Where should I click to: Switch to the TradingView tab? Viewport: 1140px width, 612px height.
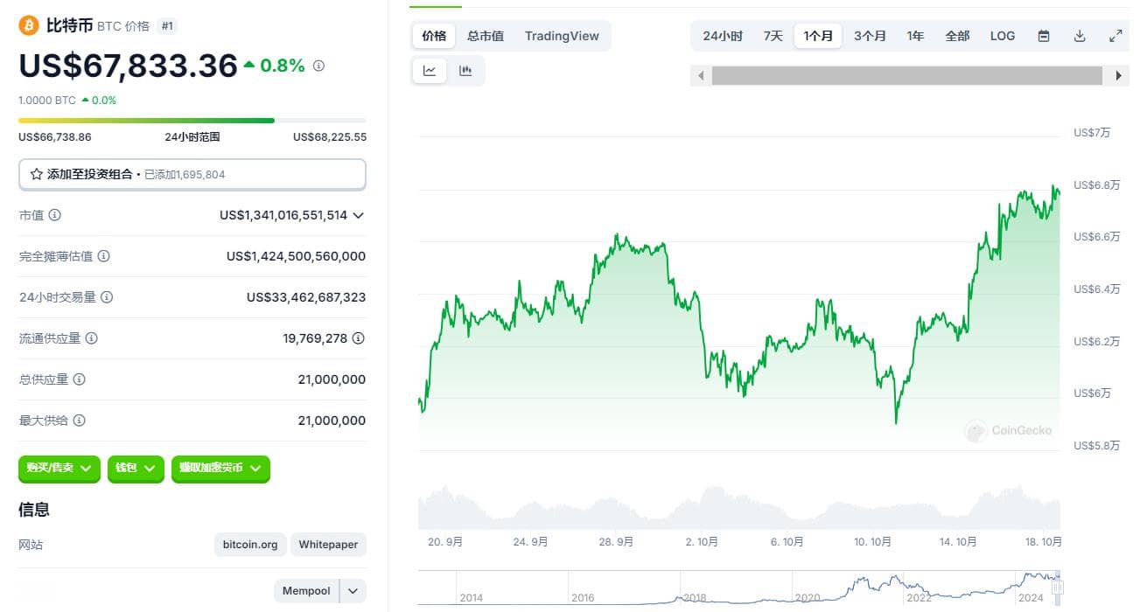click(x=562, y=36)
